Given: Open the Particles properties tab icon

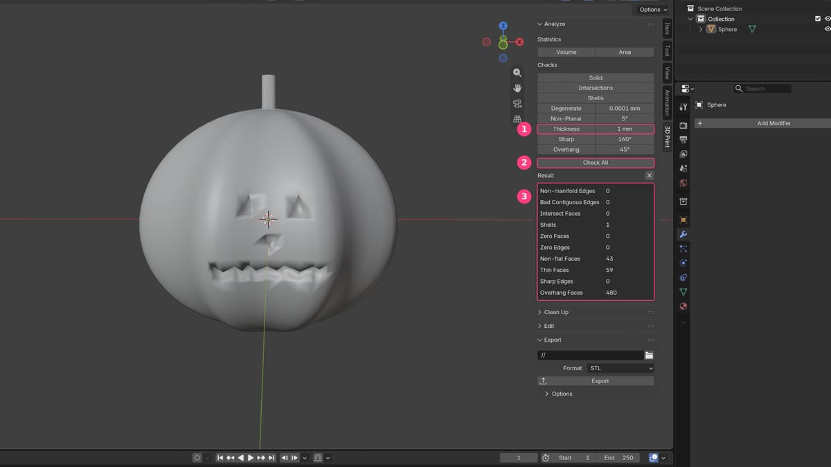Looking at the screenshot, I should pyautogui.click(x=683, y=248).
